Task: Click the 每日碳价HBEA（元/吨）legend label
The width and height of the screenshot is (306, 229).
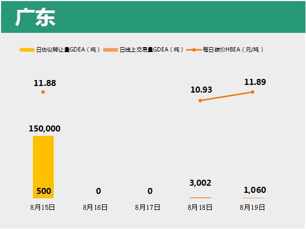Action: coord(233,49)
